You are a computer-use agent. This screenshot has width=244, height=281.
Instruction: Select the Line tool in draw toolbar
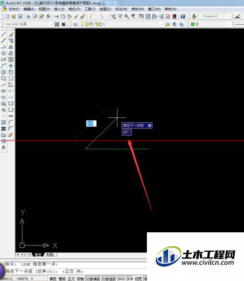tap(3, 34)
